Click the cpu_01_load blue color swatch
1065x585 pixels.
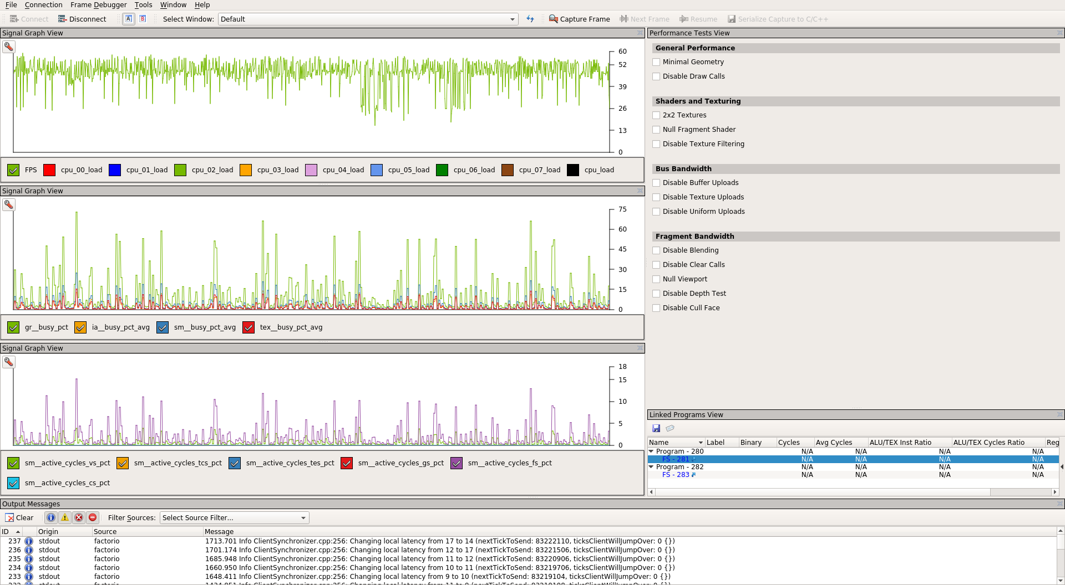(115, 170)
